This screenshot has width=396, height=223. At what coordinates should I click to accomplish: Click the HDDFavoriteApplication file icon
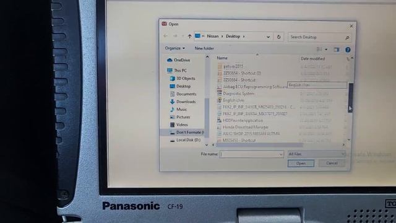(x=219, y=120)
